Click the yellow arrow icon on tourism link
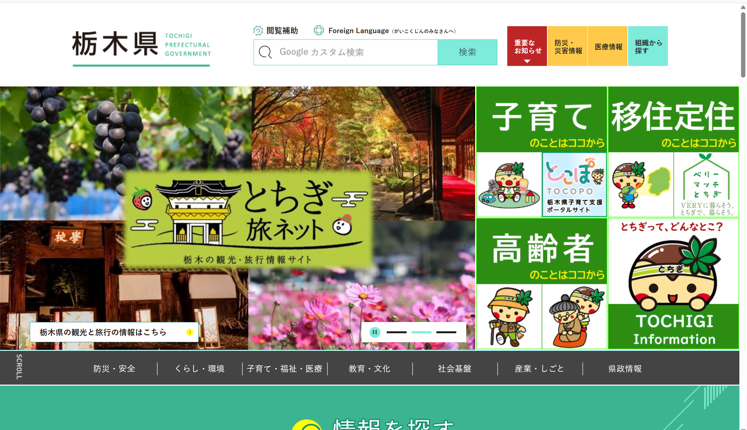 [x=190, y=332]
